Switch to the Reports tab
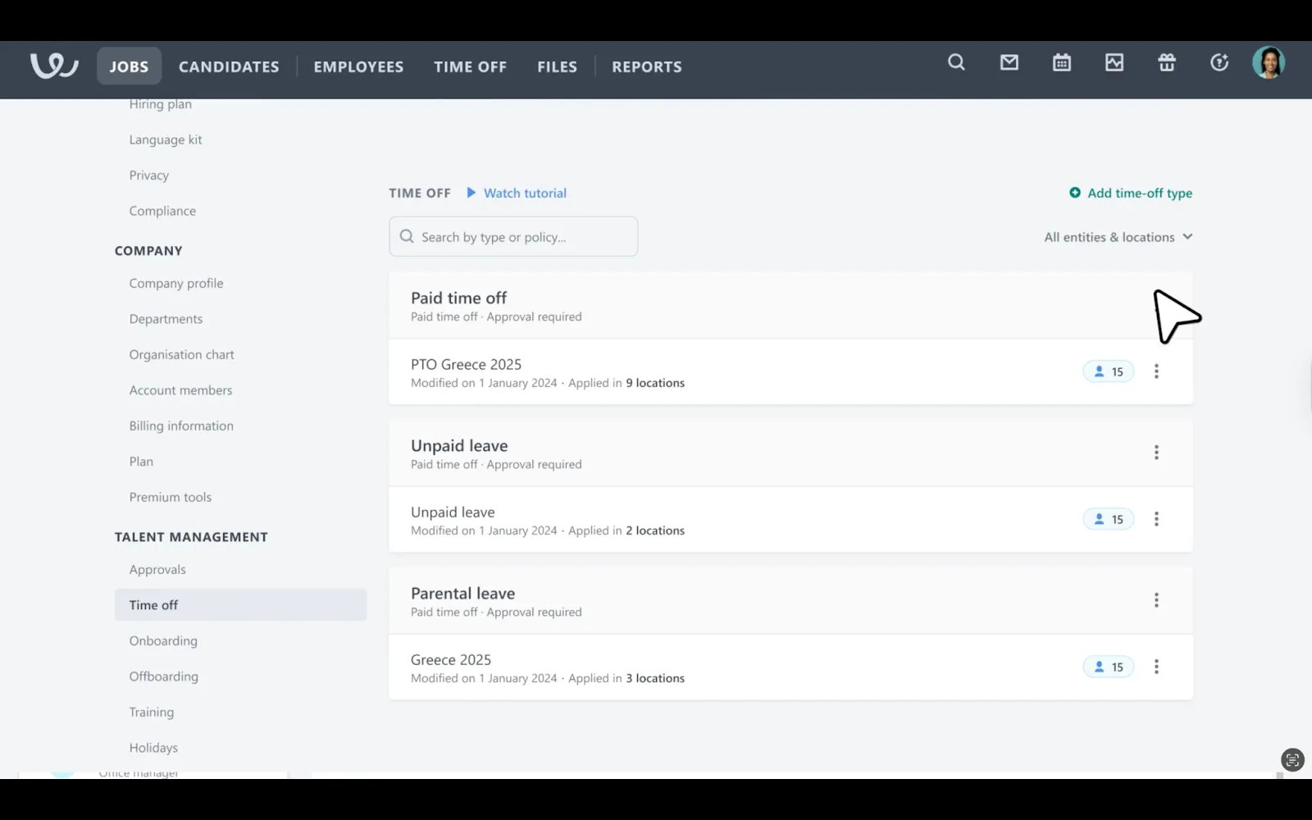Image resolution: width=1312 pixels, height=820 pixels. 647,66
